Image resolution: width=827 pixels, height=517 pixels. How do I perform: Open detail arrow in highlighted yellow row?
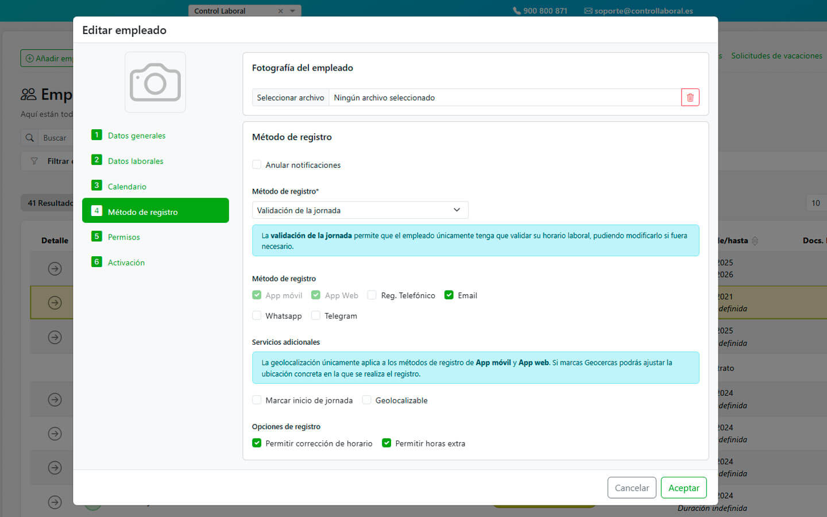tap(55, 303)
